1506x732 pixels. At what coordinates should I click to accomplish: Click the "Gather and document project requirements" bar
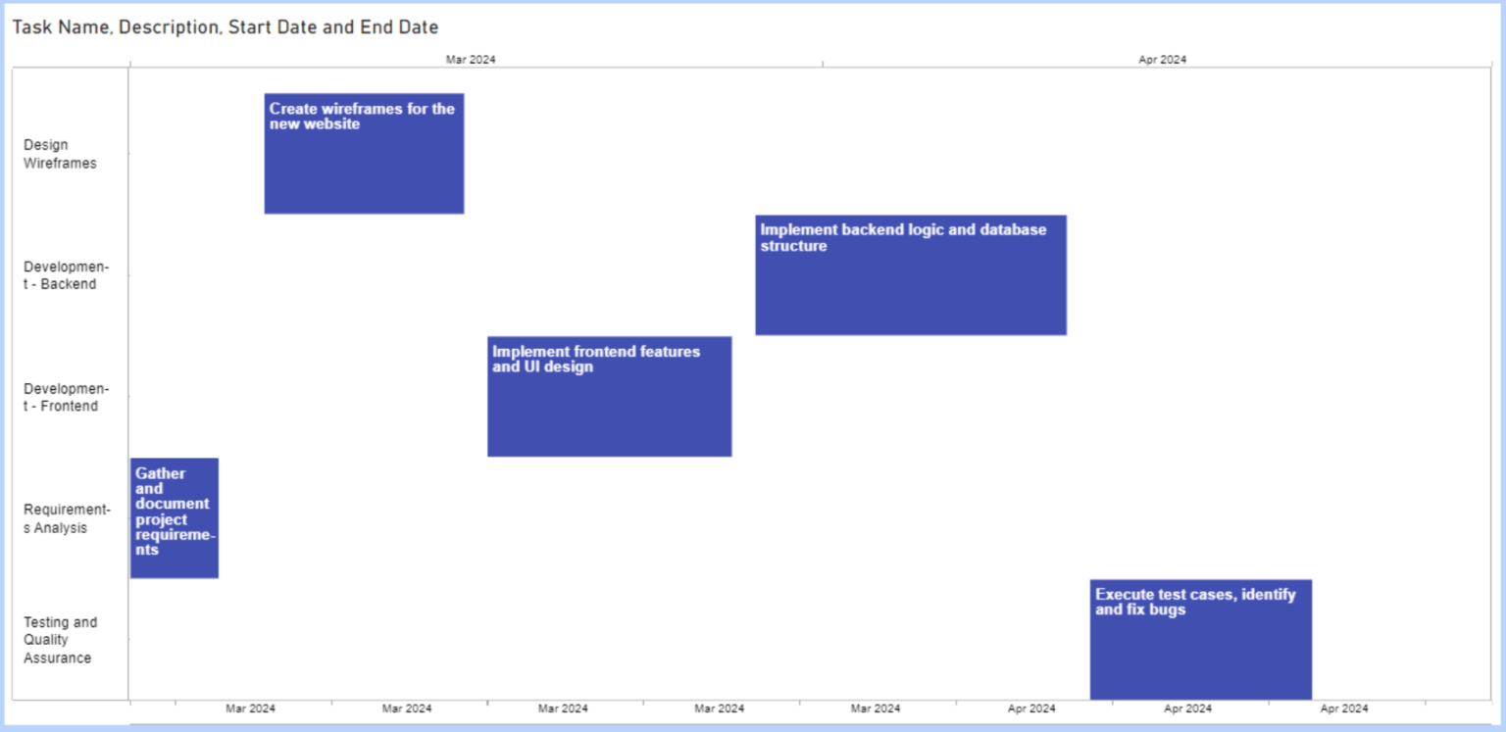tap(174, 517)
